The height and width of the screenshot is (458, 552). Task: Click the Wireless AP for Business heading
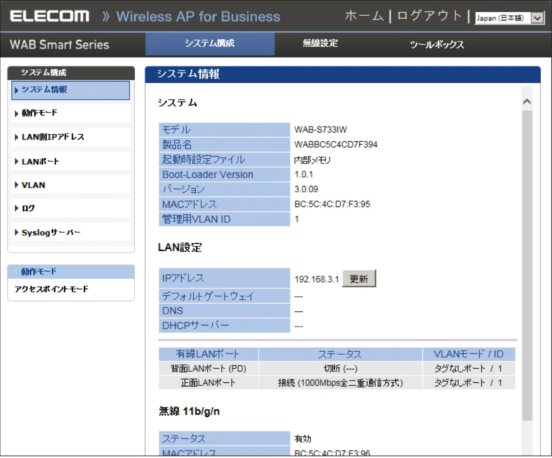point(198,16)
